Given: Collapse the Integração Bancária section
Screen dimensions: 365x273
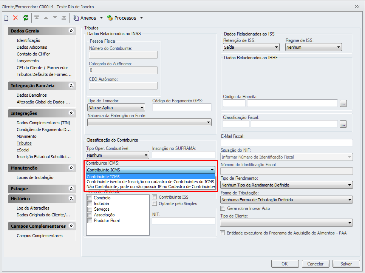Looking at the screenshot, I should [71, 86].
